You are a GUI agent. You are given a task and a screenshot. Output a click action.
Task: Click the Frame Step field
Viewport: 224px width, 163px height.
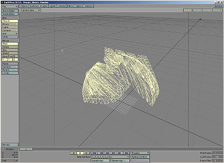pos(217,161)
